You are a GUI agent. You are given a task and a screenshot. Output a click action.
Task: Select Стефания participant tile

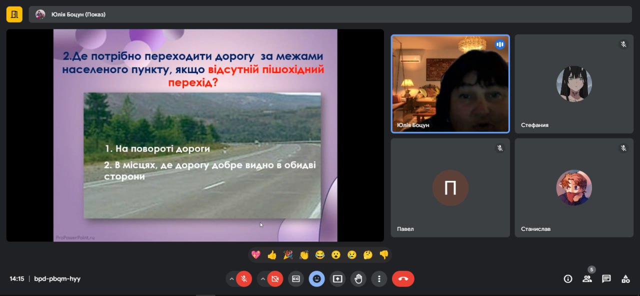click(x=574, y=84)
